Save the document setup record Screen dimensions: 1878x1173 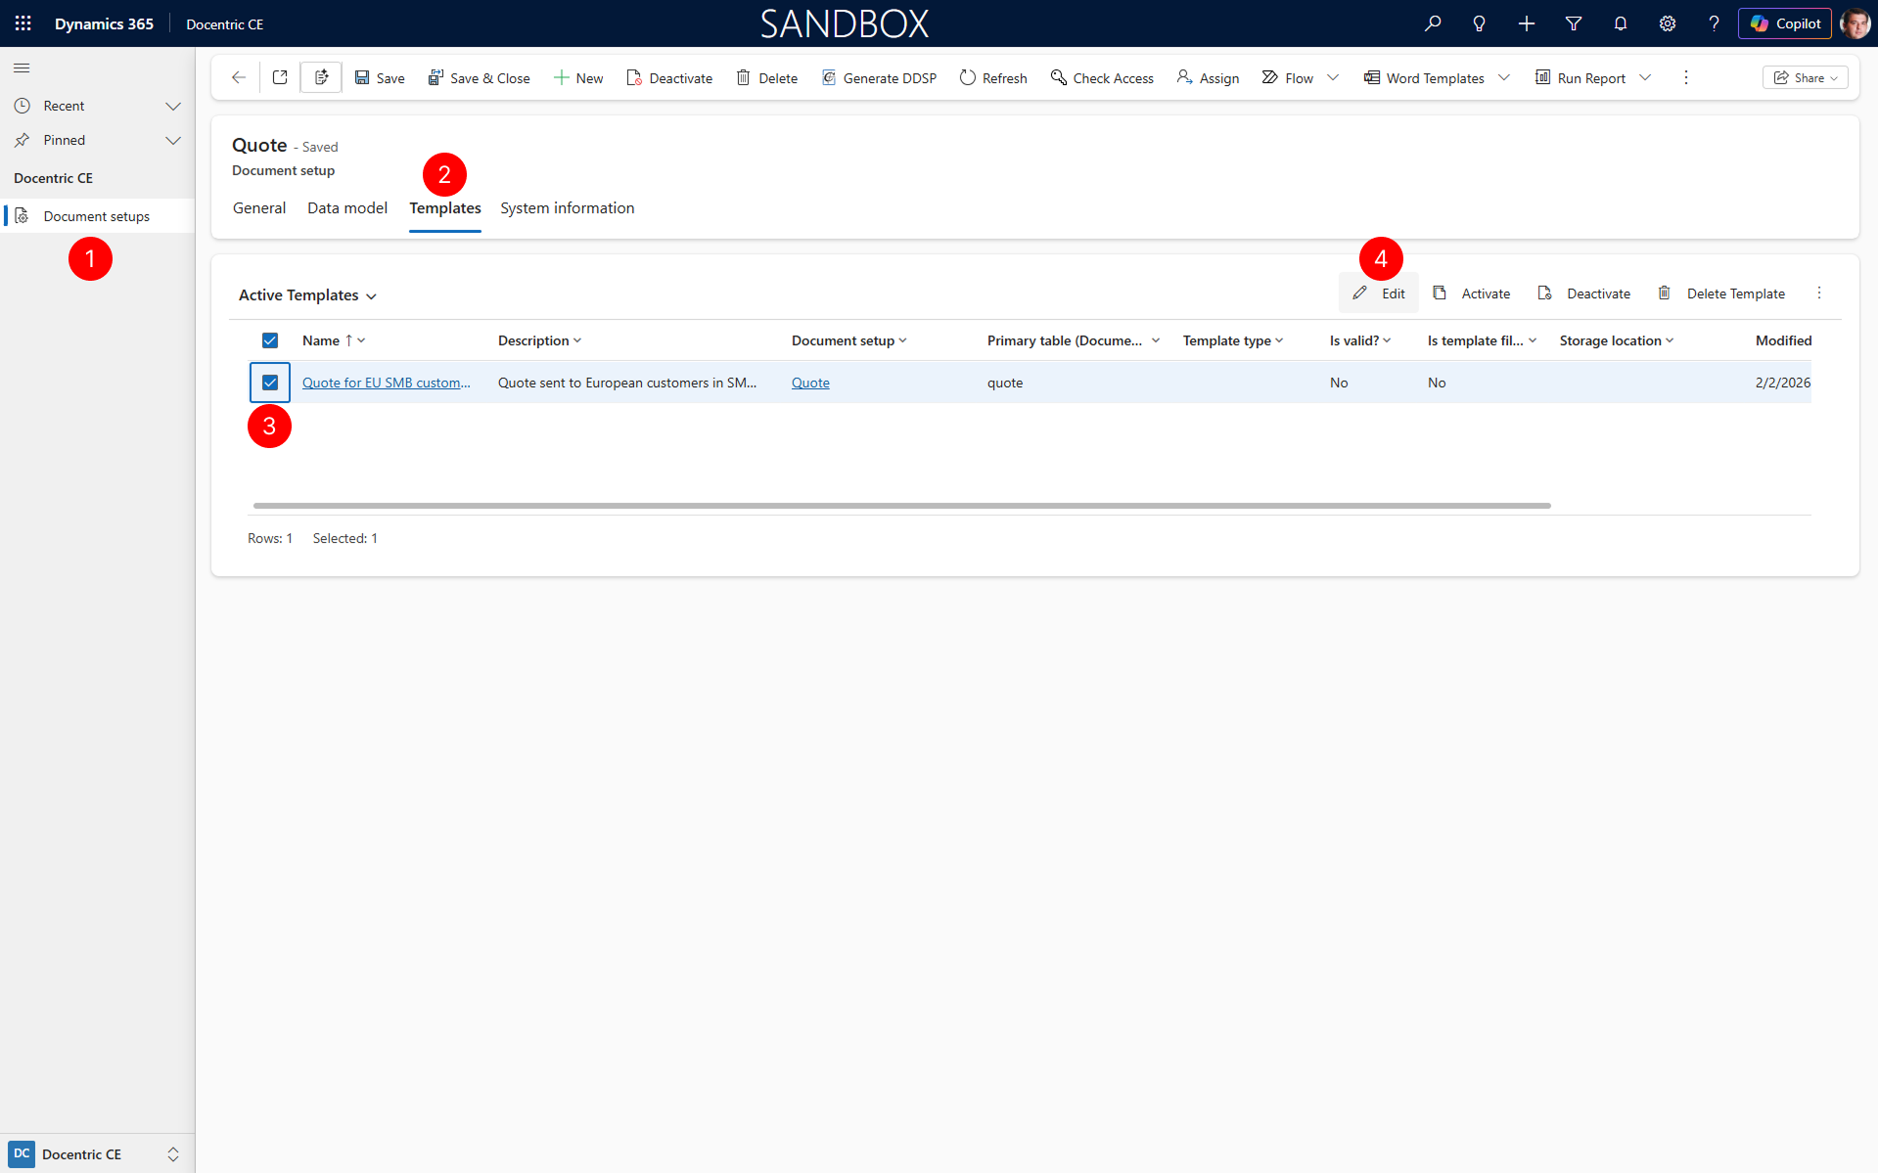click(380, 78)
